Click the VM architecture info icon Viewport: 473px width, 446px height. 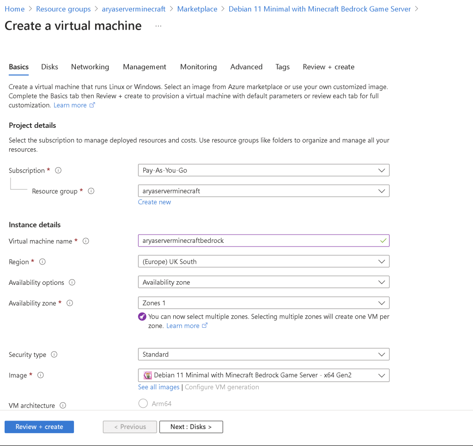[63, 405]
